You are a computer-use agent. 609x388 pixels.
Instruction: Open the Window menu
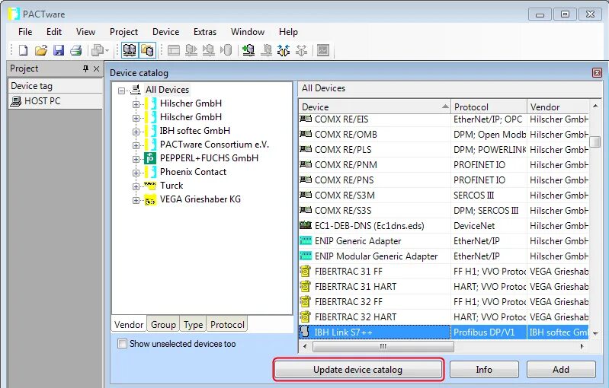[248, 32]
